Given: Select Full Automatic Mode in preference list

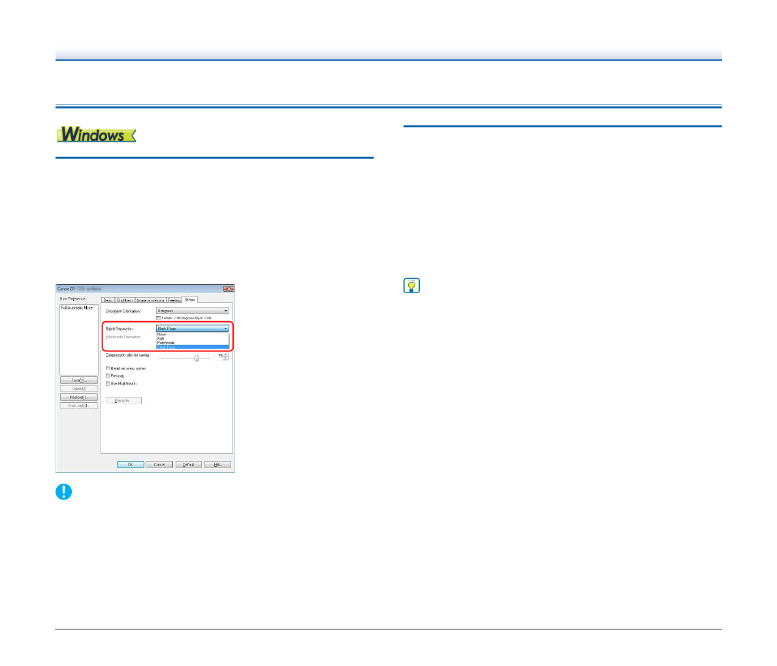Looking at the screenshot, I should coord(77,308).
